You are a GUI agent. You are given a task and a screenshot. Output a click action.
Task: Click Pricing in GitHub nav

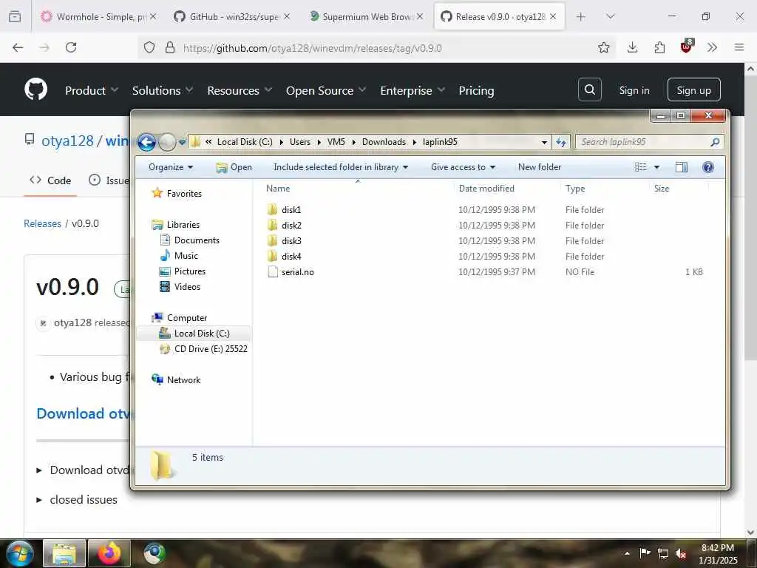point(476,90)
